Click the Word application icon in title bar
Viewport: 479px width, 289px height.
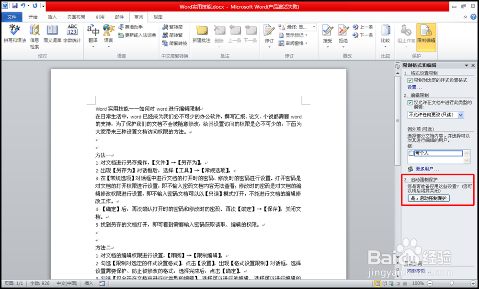coord(5,6)
